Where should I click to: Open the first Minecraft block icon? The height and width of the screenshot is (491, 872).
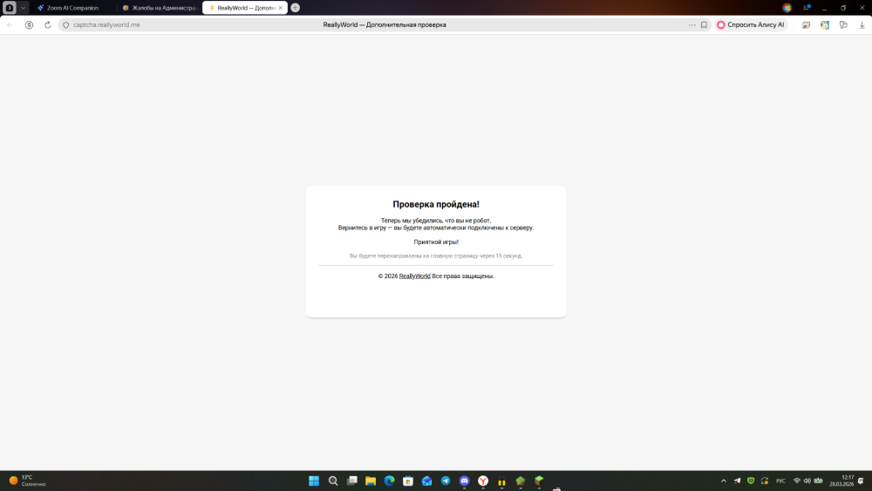(521, 481)
